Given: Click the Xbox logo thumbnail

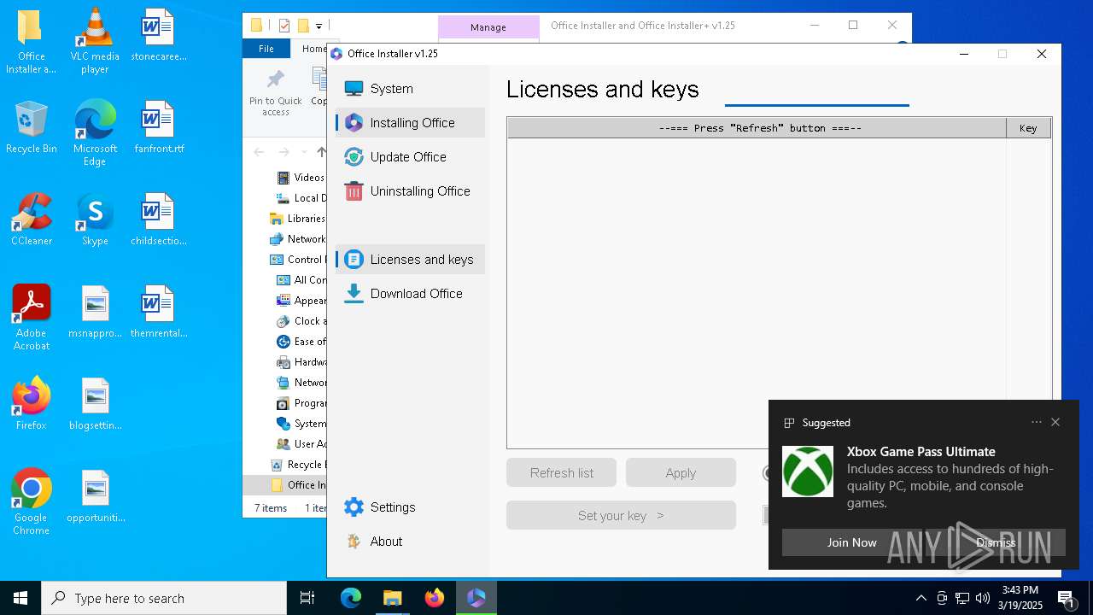Looking at the screenshot, I should [x=808, y=471].
